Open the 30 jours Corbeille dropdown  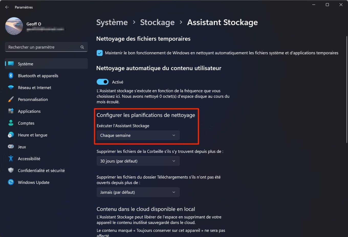[x=138, y=161]
